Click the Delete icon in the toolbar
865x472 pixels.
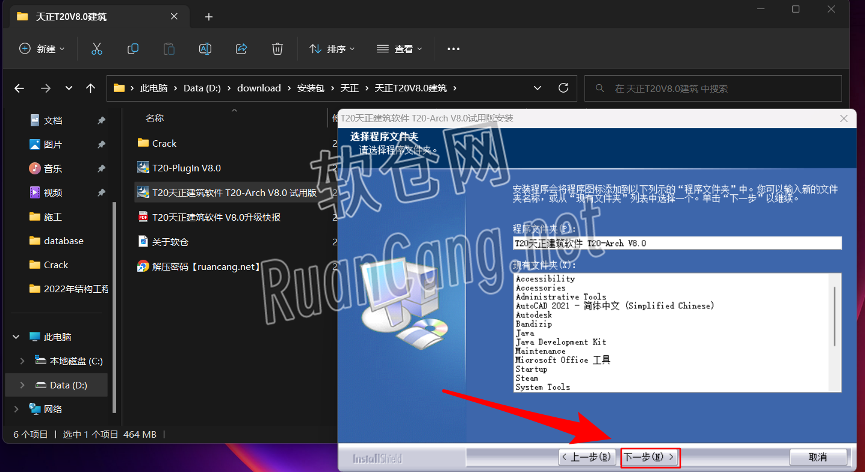pos(277,49)
